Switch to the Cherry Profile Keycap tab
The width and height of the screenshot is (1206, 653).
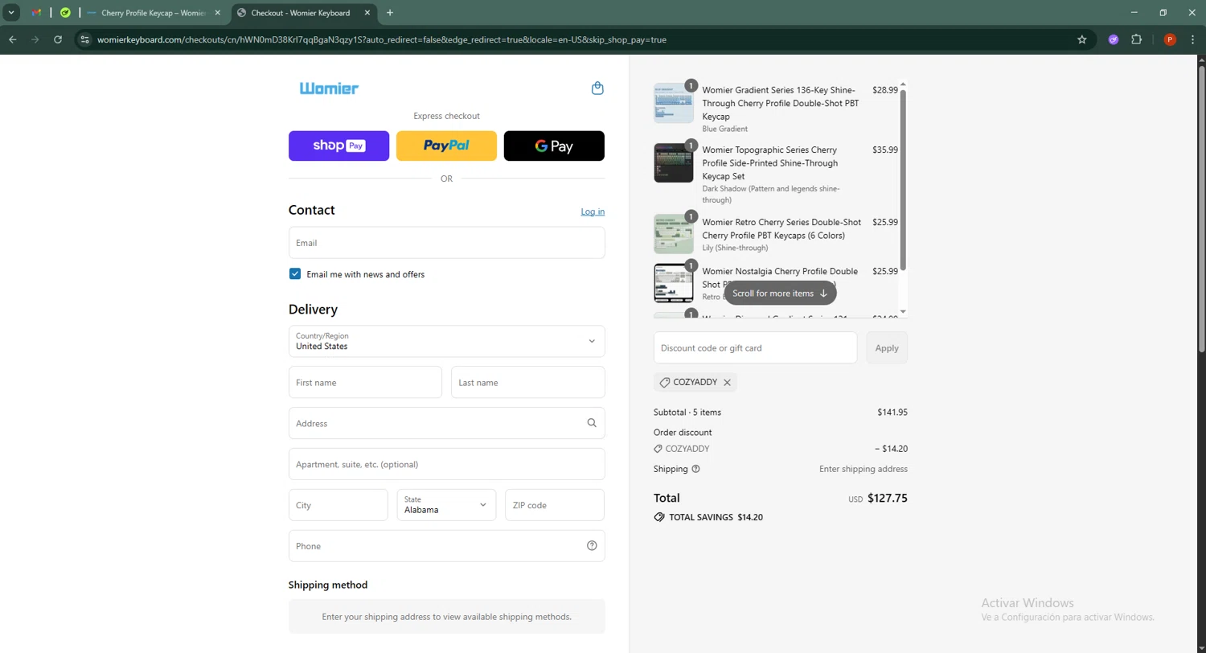155,13
